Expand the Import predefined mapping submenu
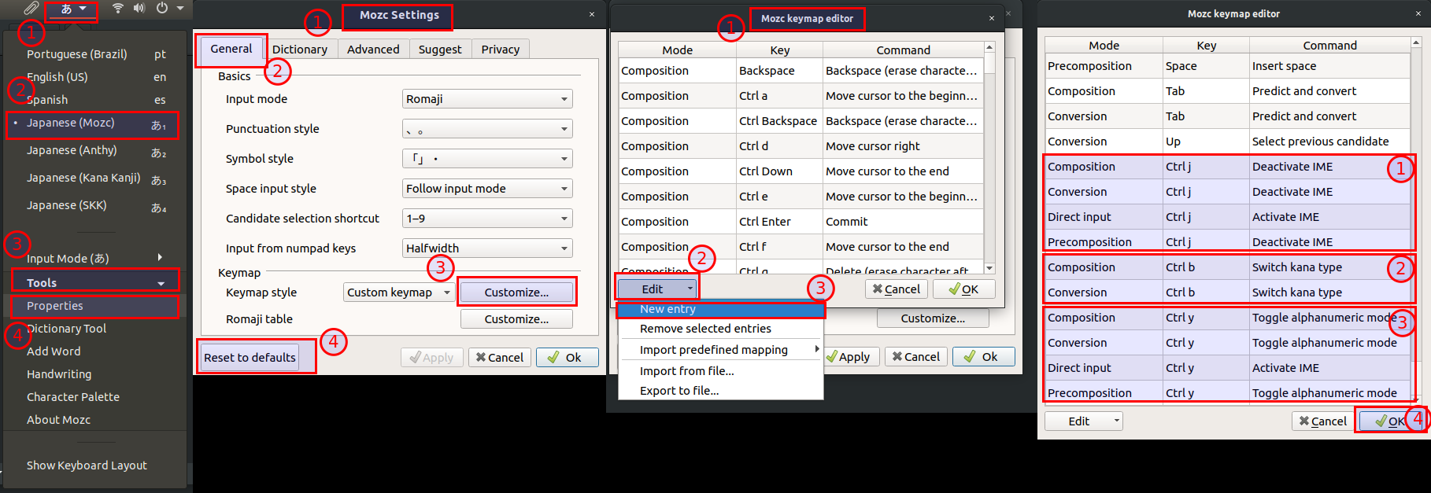 point(720,350)
